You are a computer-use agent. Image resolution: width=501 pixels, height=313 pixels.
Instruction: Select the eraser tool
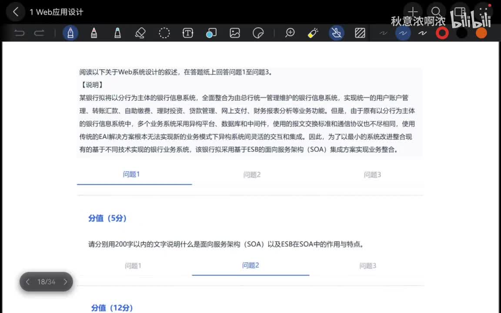[x=140, y=33]
